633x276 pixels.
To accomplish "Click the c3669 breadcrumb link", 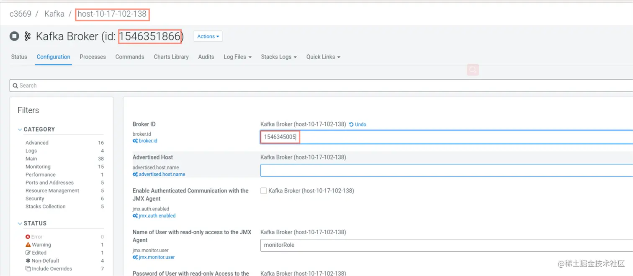I will coord(21,14).
